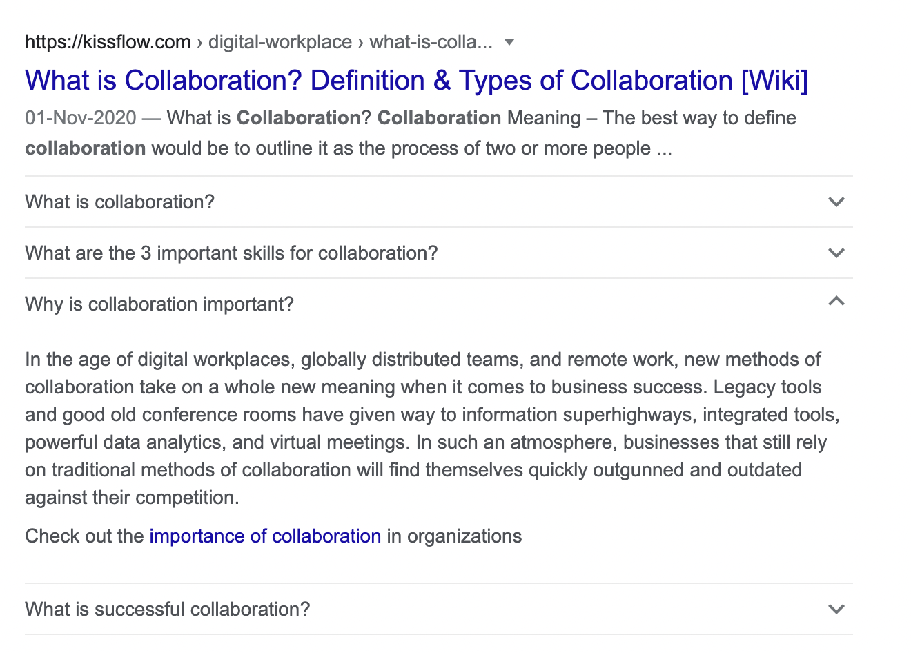The width and height of the screenshot is (911, 653).
Task: Select the "What is collaboration?" question text
Action: point(119,202)
